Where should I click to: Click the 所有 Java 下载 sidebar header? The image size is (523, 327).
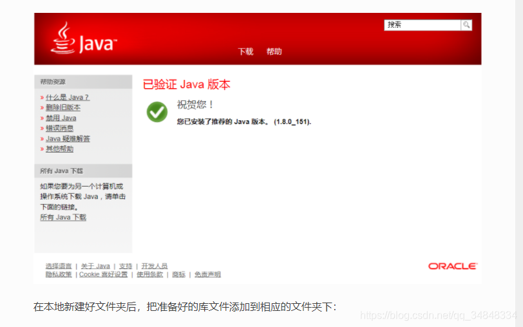coord(83,171)
